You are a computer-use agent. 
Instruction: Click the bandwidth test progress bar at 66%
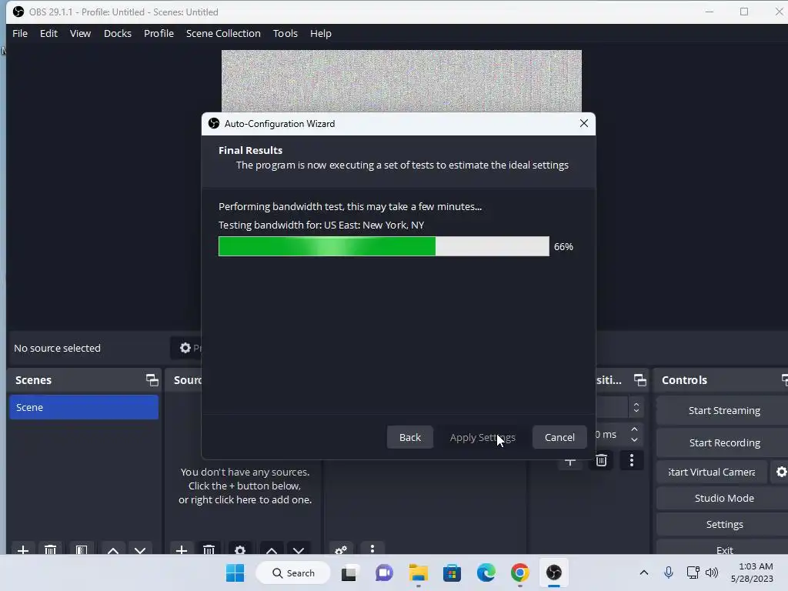pos(384,246)
